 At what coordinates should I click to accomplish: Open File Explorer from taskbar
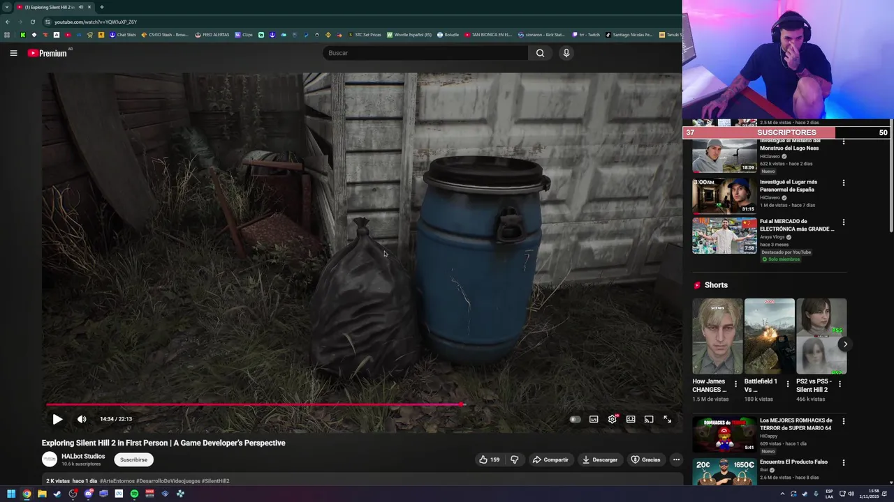[42, 494]
